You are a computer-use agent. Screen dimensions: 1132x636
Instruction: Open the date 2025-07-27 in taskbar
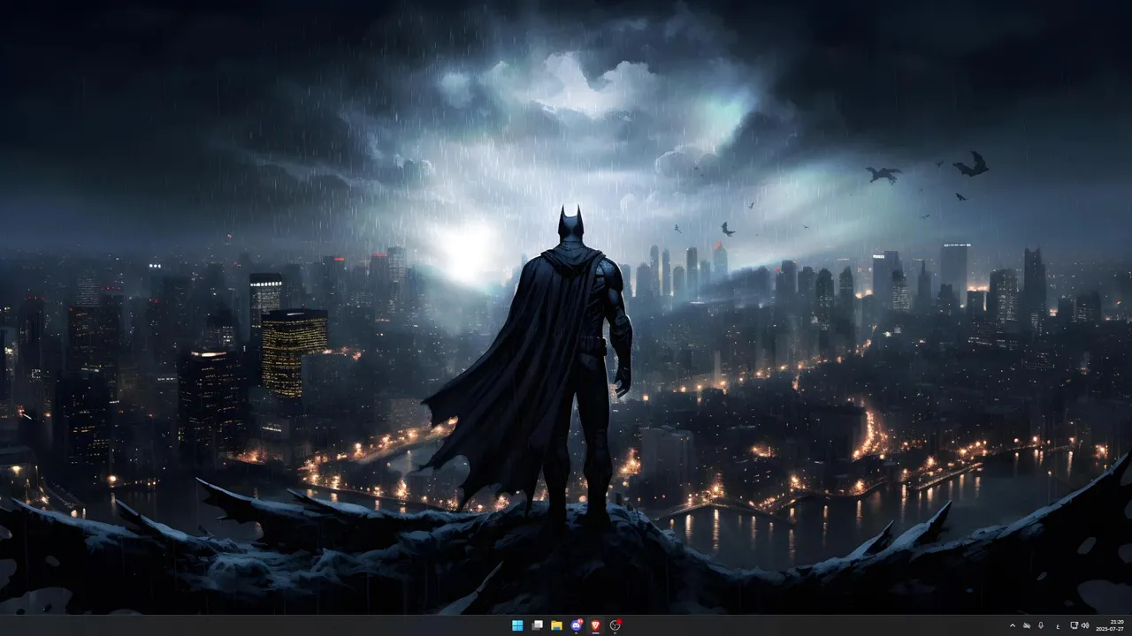1111,629
